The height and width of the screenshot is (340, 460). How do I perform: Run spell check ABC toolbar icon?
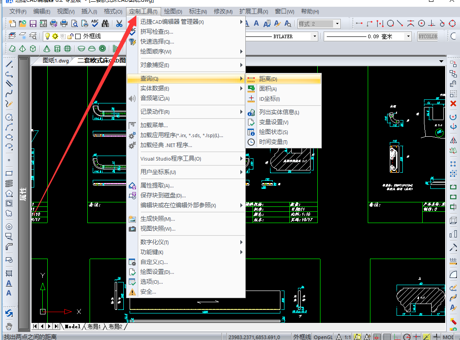tap(95, 23)
